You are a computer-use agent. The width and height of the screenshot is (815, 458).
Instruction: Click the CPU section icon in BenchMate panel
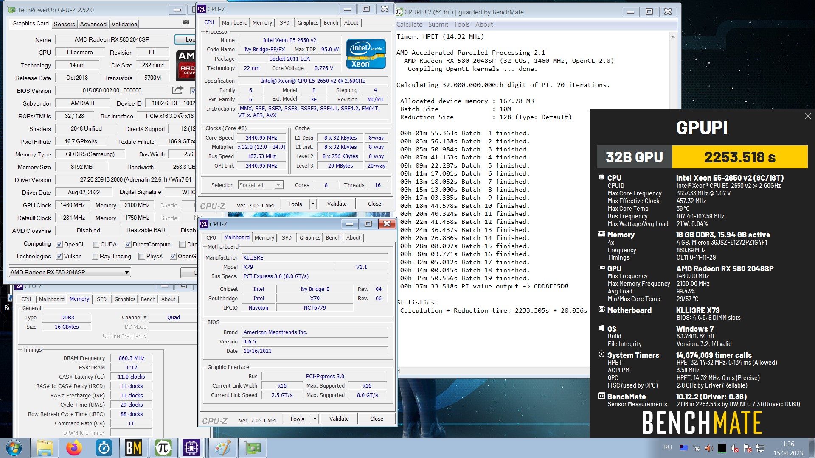[601, 177]
